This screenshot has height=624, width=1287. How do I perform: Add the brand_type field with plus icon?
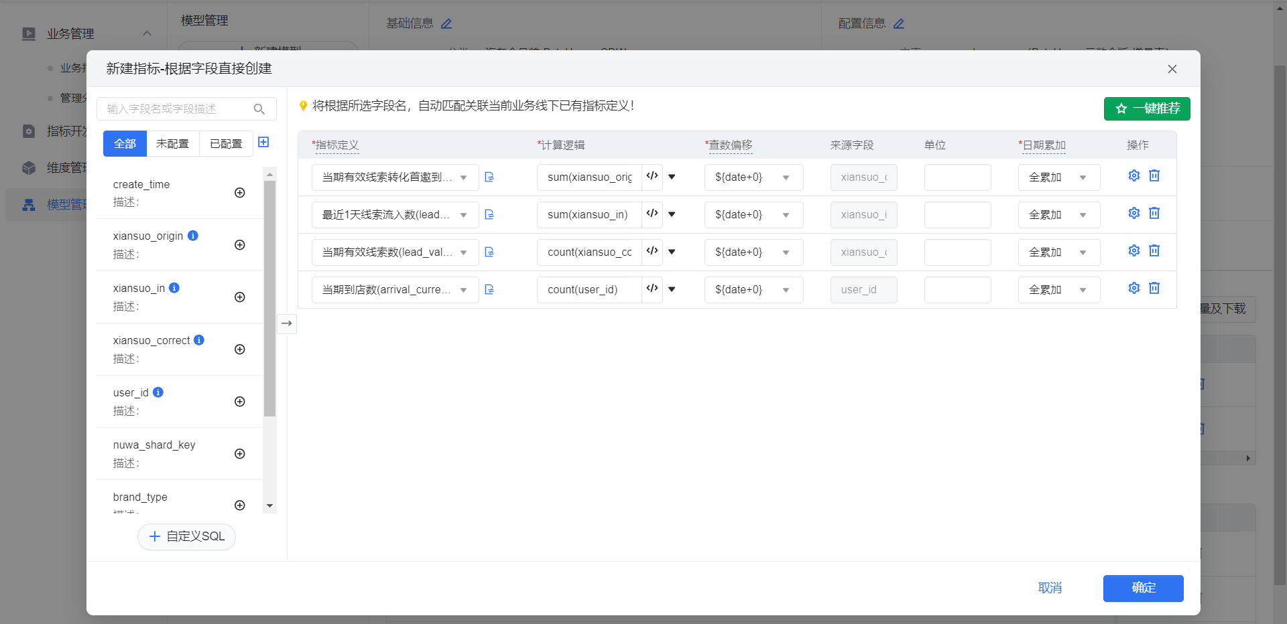coord(239,505)
